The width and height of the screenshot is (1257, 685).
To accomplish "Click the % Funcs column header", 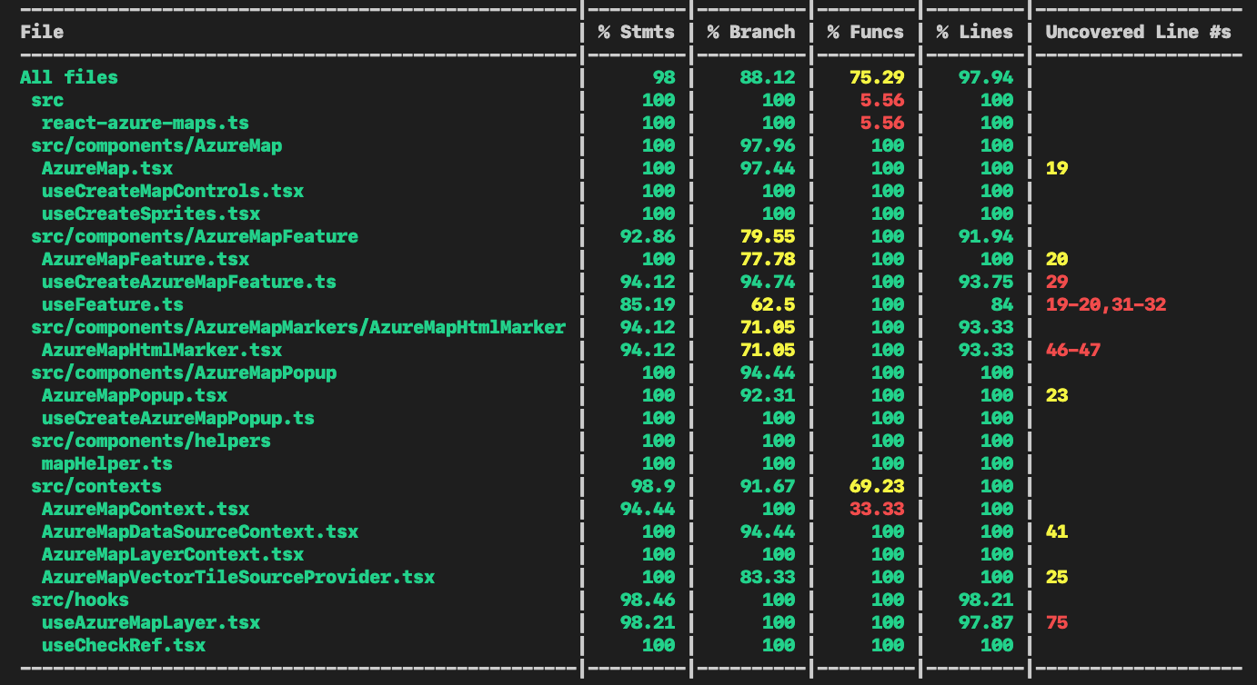I will pos(866,32).
